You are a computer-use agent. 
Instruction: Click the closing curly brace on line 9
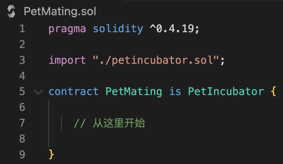(x=52, y=154)
